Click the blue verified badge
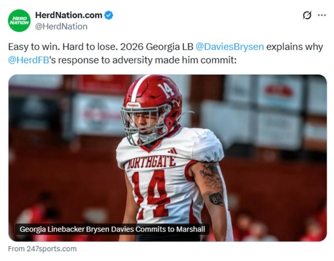Screen dimensions: 334x261 click(109, 15)
